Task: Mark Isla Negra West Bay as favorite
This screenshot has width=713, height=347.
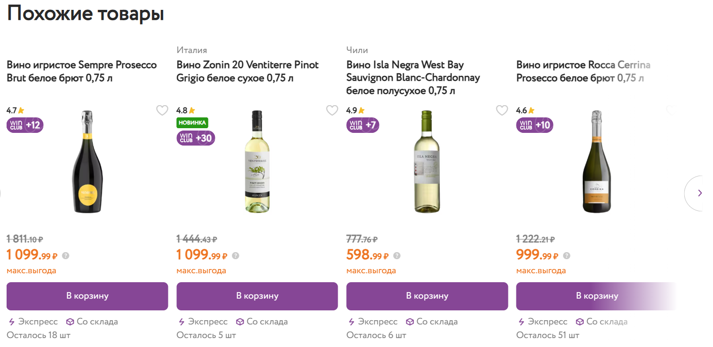Action: tap(502, 110)
